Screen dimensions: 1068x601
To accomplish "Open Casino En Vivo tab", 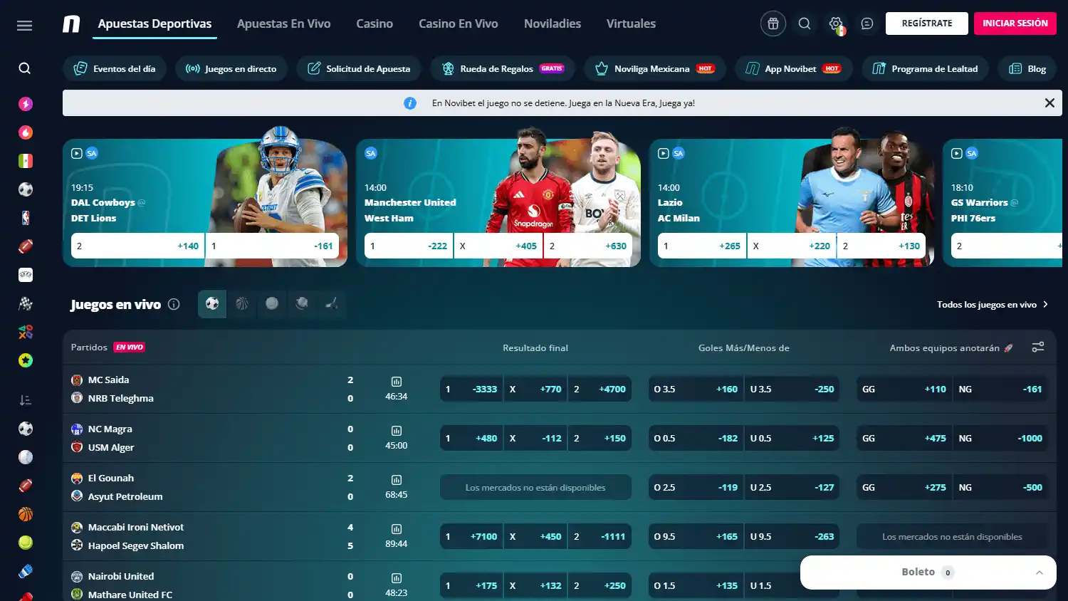I will pyautogui.click(x=459, y=23).
